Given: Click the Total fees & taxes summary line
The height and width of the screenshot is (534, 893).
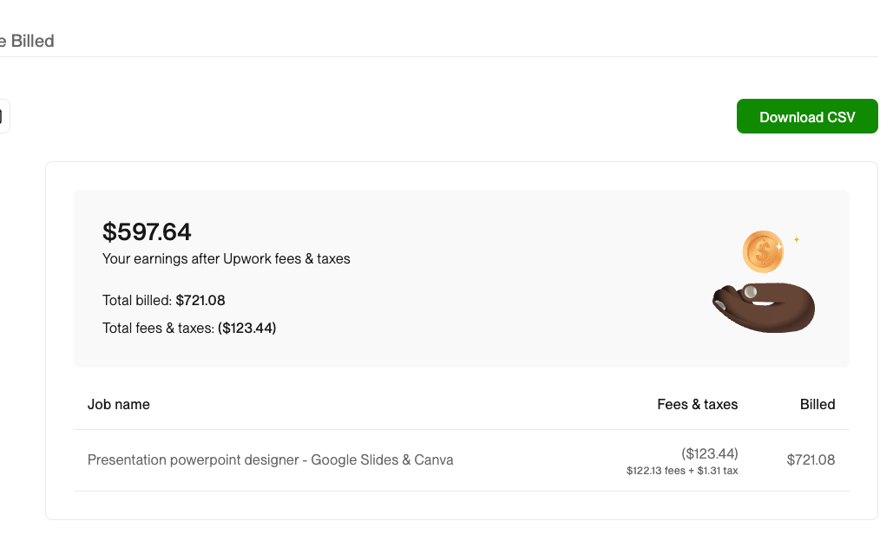Looking at the screenshot, I should 189,328.
